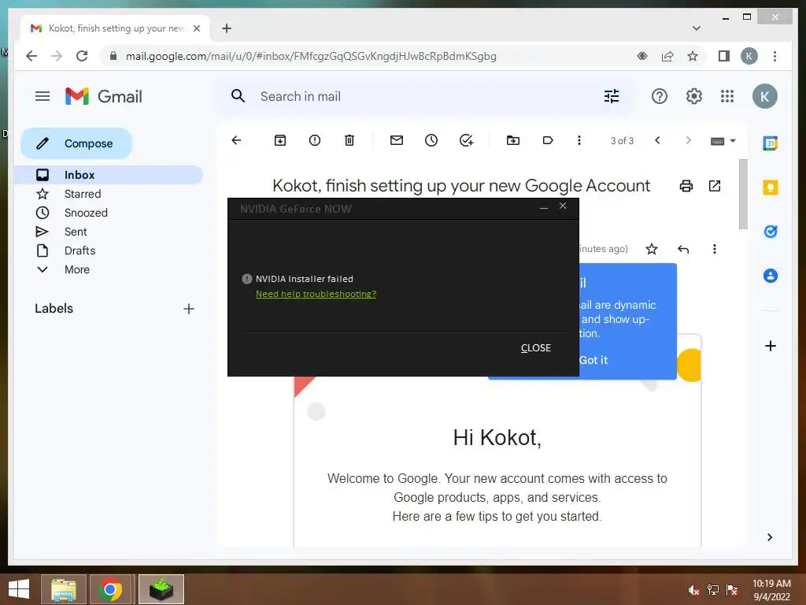Reply to the message
This screenshot has height=605, width=806.
683,250
